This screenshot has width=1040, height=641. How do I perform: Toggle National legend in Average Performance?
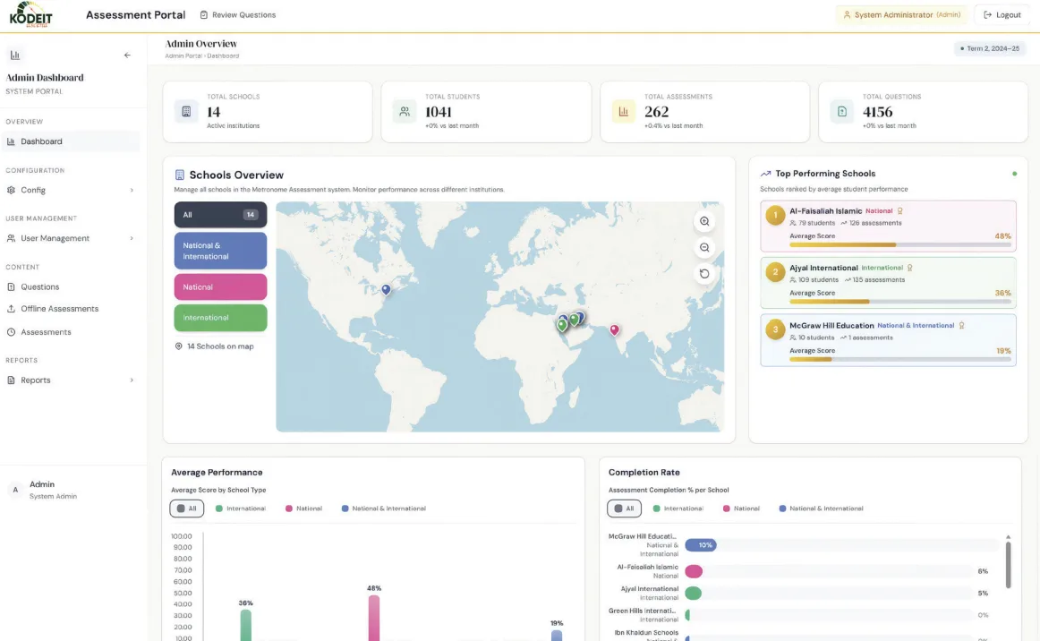pos(303,509)
